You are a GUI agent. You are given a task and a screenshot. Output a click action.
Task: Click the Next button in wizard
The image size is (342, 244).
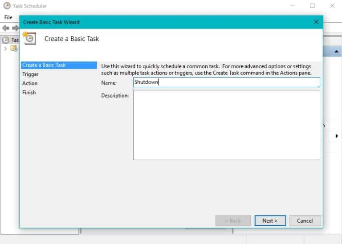click(270, 221)
